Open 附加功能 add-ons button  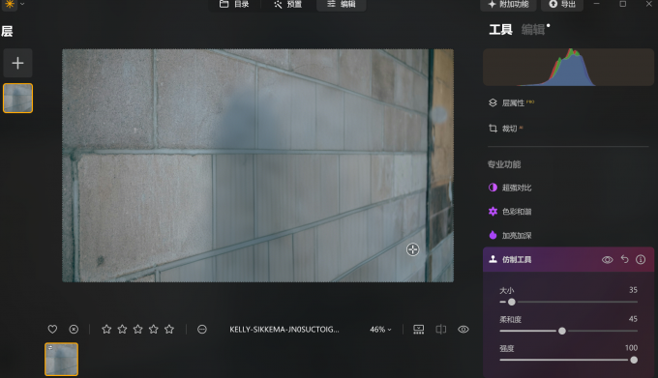click(509, 4)
